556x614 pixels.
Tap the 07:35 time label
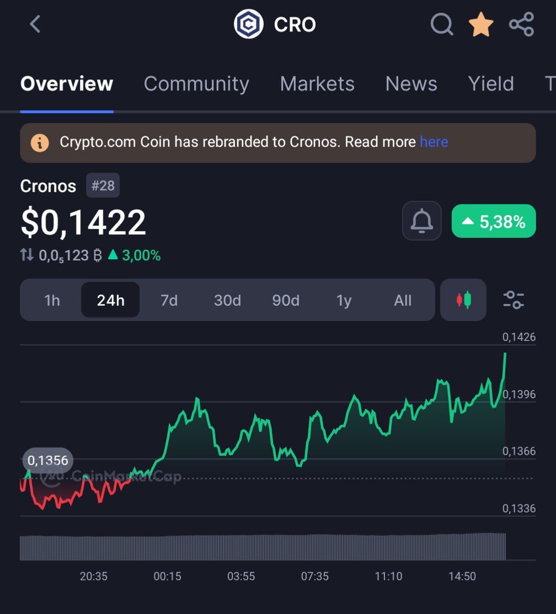315,576
